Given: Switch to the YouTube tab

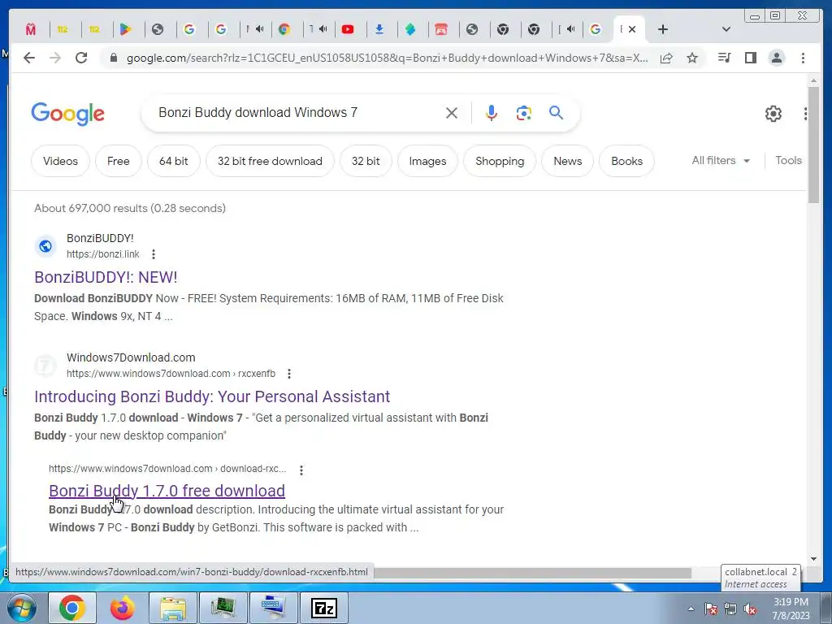Looking at the screenshot, I should point(348,29).
